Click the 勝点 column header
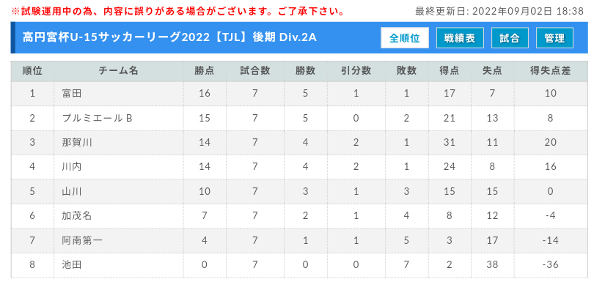 pyautogui.click(x=205, y=71)
